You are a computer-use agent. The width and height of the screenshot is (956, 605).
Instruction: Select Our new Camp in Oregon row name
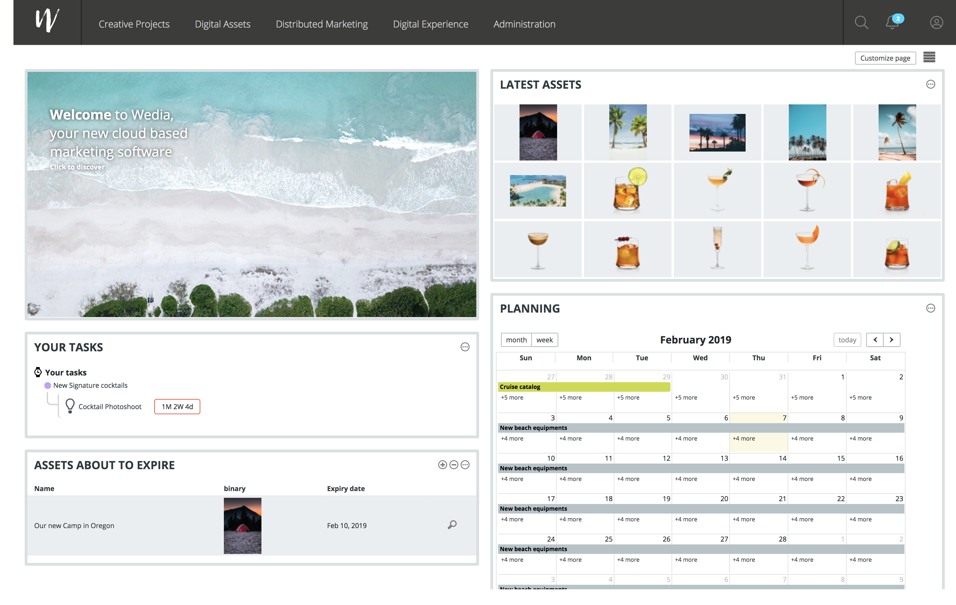pyautogui.click(x=74, y=525)
